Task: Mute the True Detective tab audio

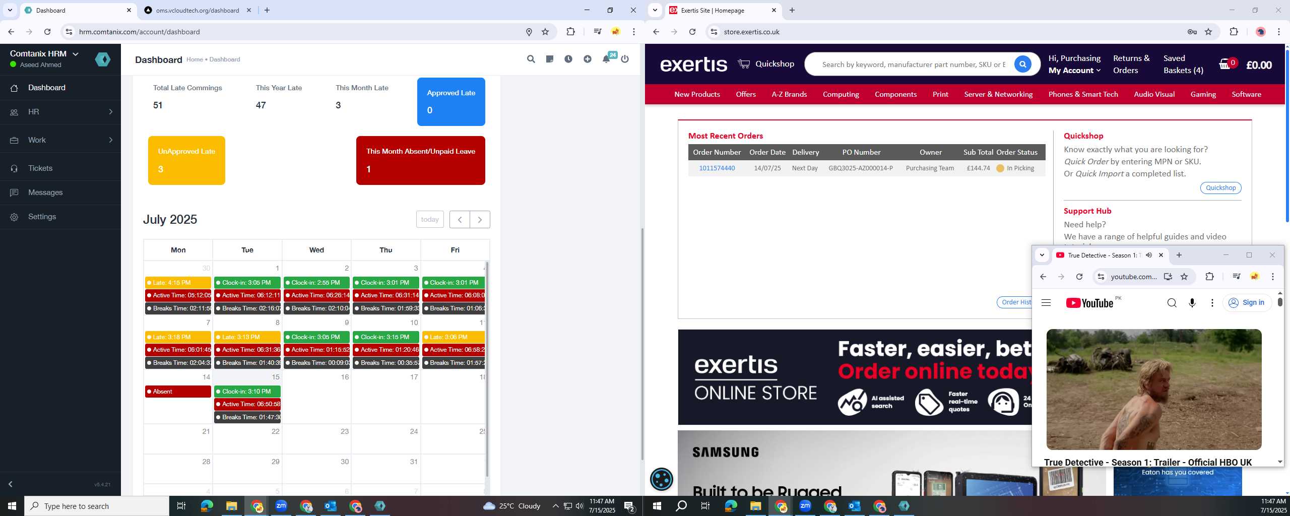Action: pyautogui.click(x=1149, y=255)
